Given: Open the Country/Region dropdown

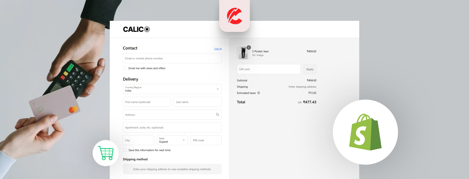Looking at the screenshot, I should (172, 89).
